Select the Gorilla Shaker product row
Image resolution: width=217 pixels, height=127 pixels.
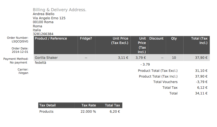[x=46, y=58]
